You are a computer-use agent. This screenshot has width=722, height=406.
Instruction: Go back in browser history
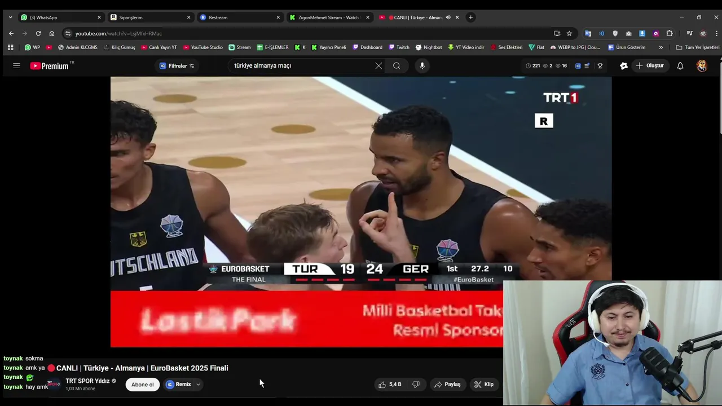point(11,33)
